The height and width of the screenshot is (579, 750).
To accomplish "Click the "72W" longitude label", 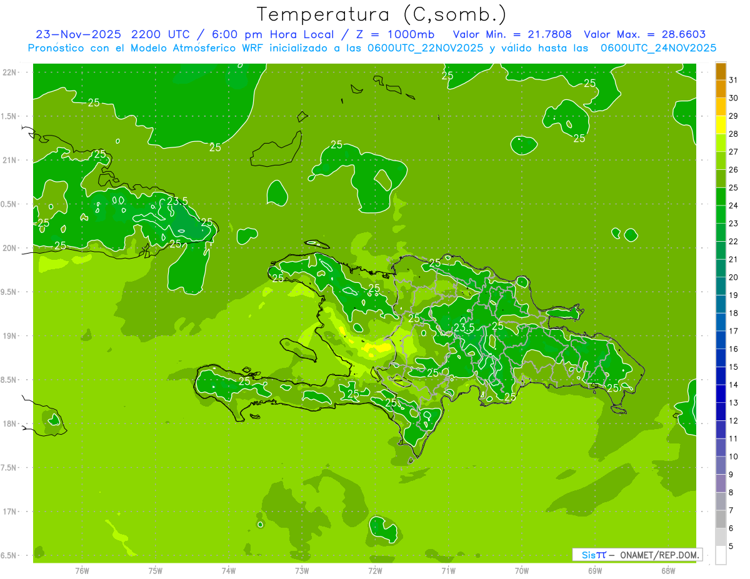I will [375, 571].
